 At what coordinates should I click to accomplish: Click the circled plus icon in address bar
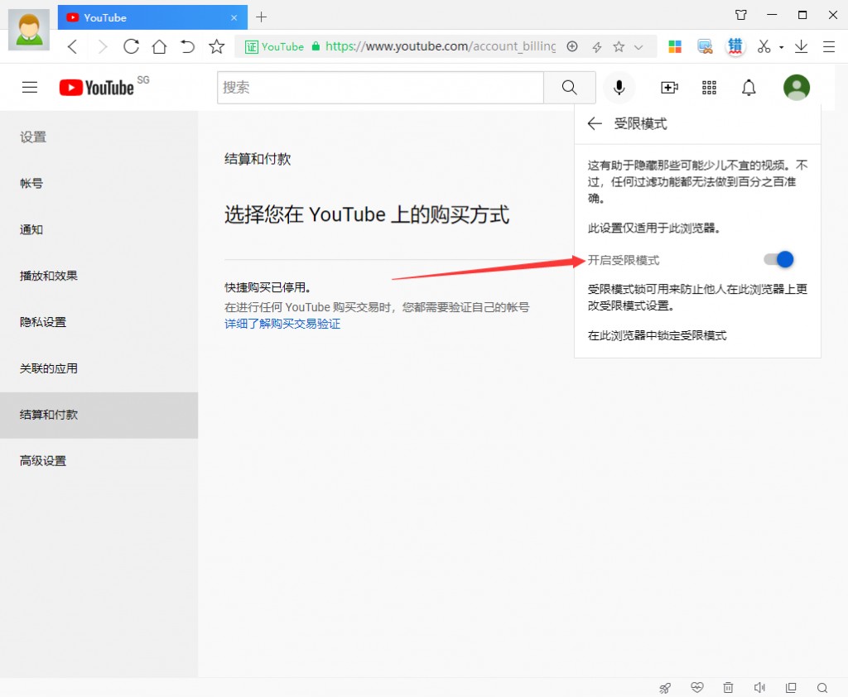(x=572, y=46)
